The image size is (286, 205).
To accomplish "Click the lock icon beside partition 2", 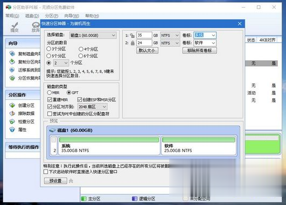I will 132,43.
